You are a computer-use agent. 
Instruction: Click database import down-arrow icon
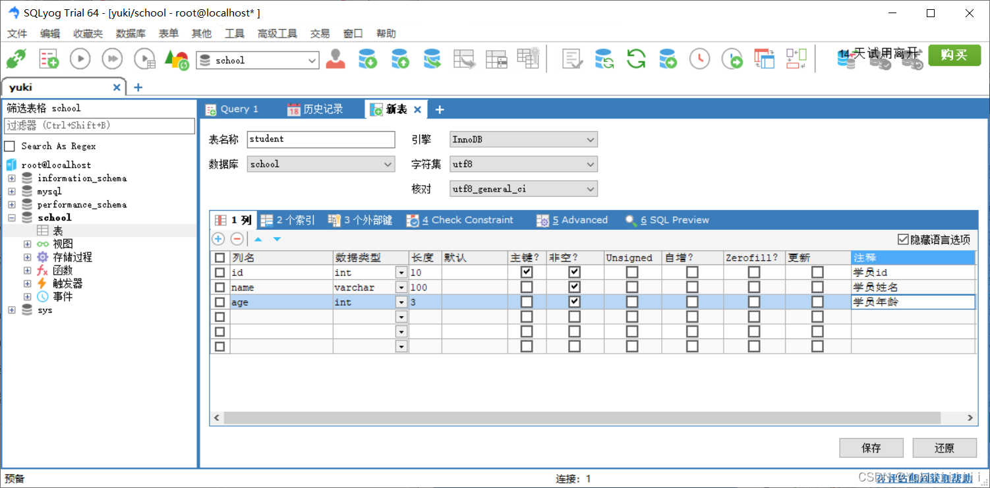[367, 59]
